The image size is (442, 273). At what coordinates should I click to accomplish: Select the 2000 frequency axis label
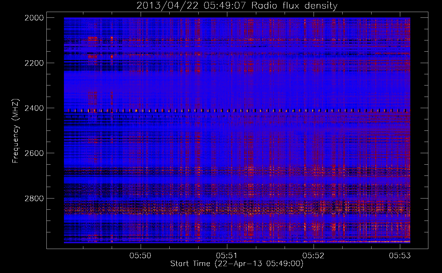(x=34, y=18)
